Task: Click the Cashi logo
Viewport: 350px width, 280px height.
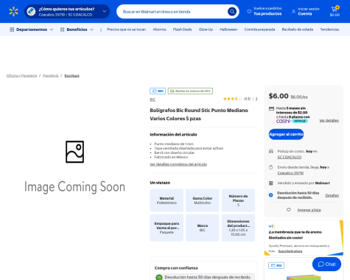Action: pos(283,121)
